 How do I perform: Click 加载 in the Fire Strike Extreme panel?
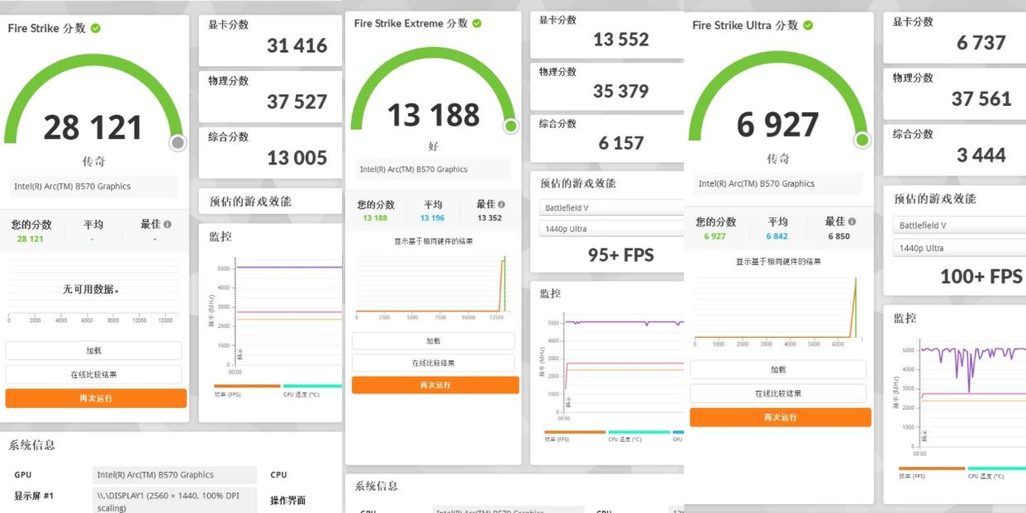434,340
